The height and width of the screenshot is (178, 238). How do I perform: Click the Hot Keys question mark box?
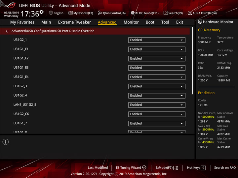point(203,168)
